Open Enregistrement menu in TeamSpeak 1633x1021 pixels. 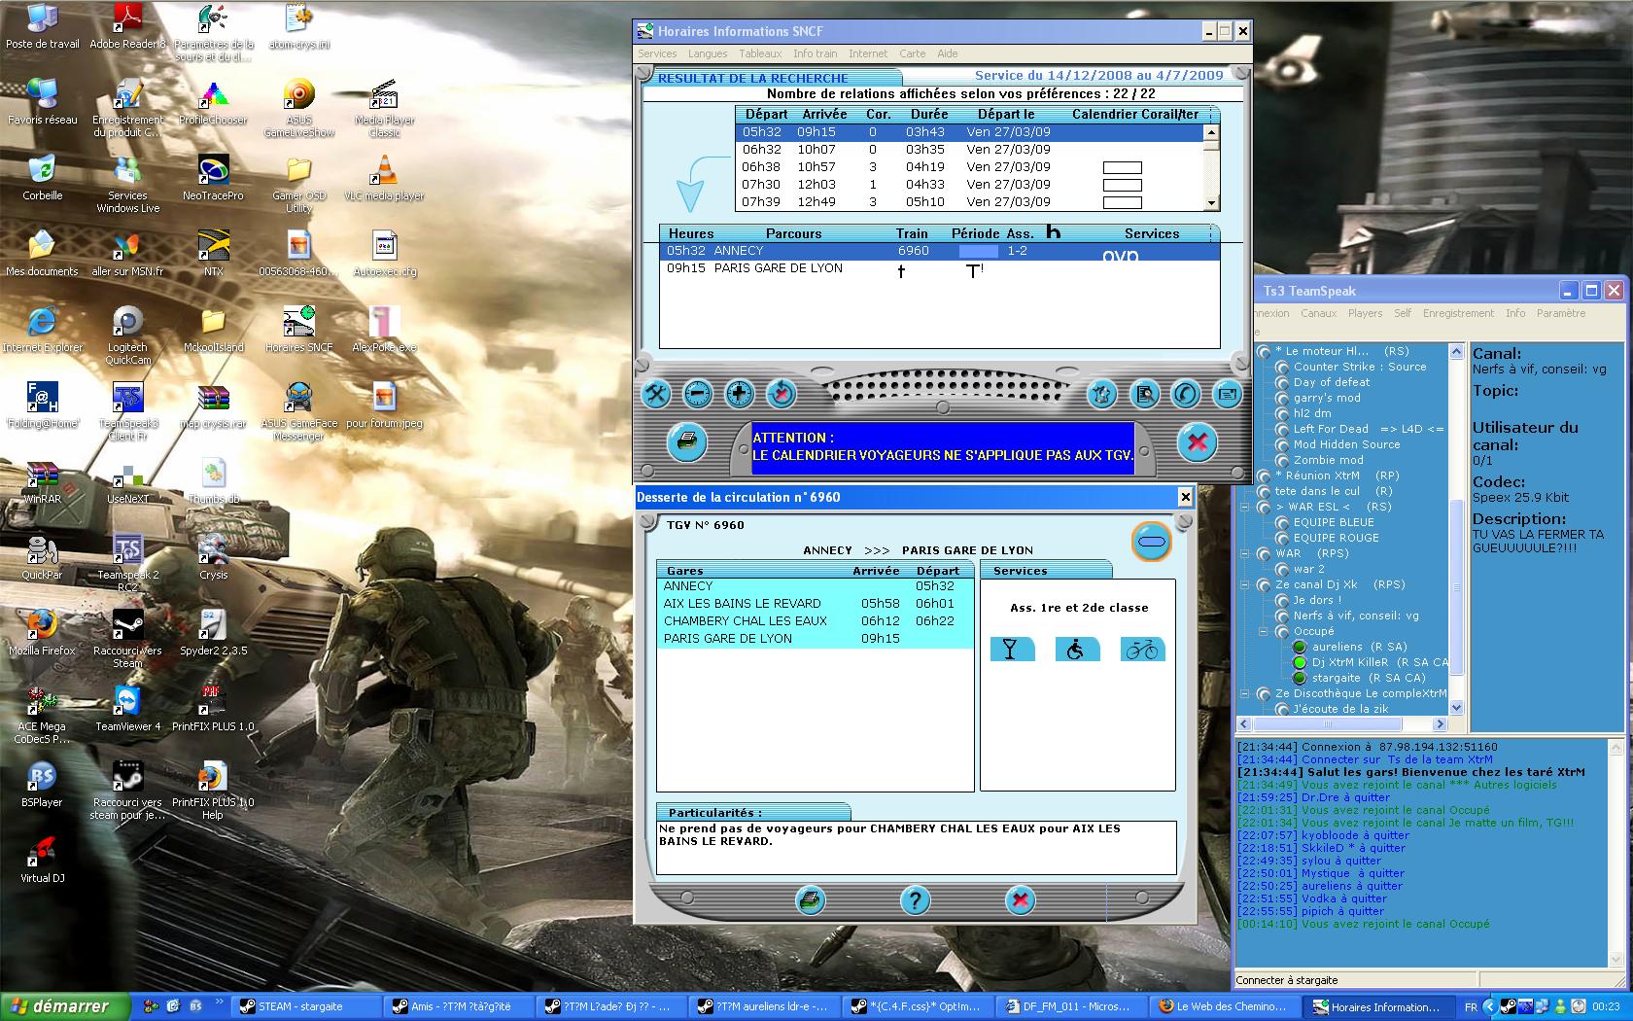(x=1458, y=313)
